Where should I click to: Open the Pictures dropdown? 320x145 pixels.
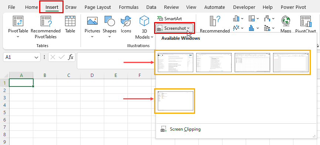[92, 37]
